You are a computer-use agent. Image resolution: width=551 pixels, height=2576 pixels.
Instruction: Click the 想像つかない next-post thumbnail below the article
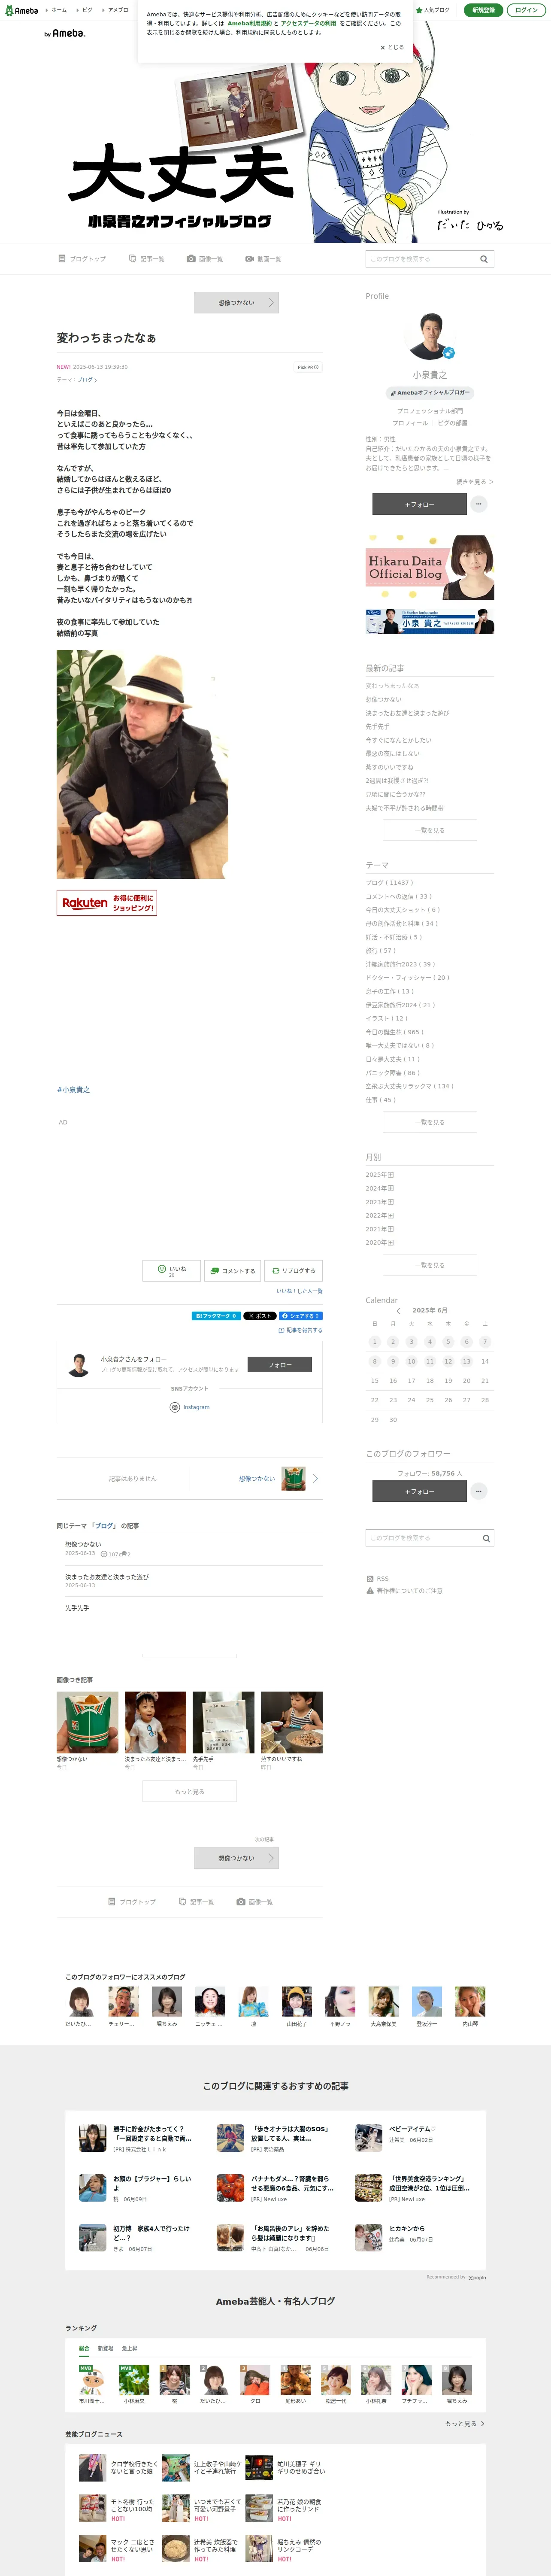(294, 1478)
